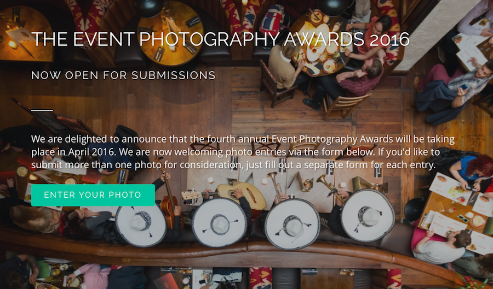Click the paragraph announcing the fourth annual awards
493x289 pixels.
tap(243, 152)
